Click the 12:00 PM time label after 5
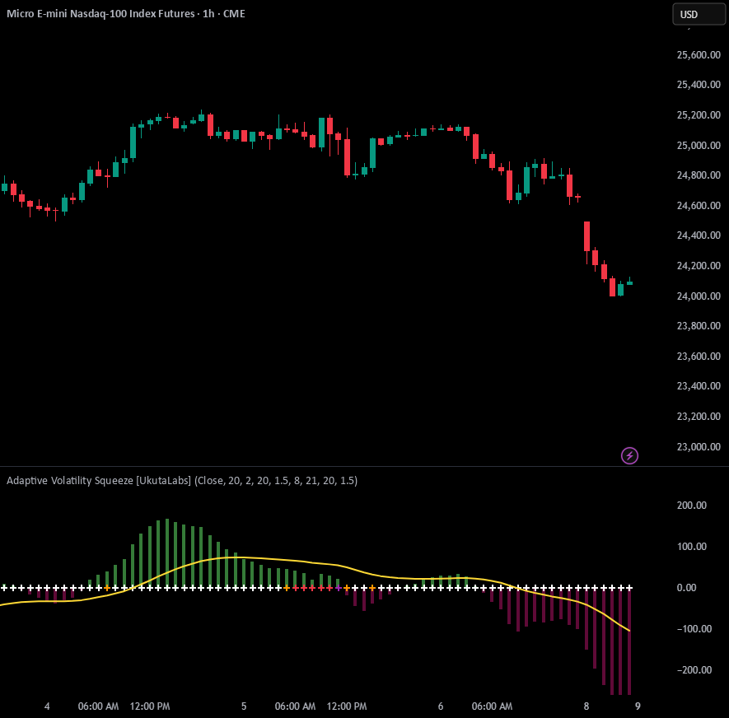The height and width of the screenshot is (718, 729). click(347, 706)
